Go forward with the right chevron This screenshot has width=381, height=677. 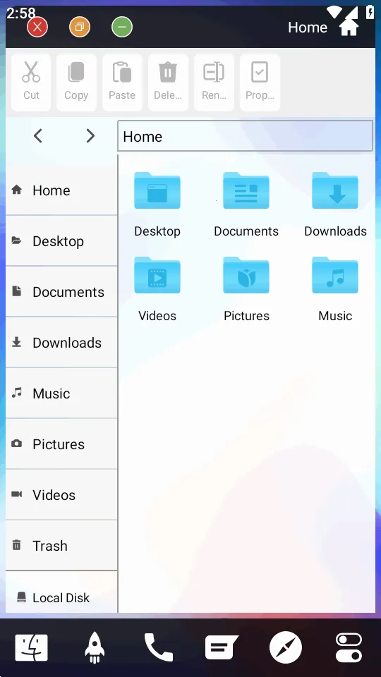pos(90,136)
